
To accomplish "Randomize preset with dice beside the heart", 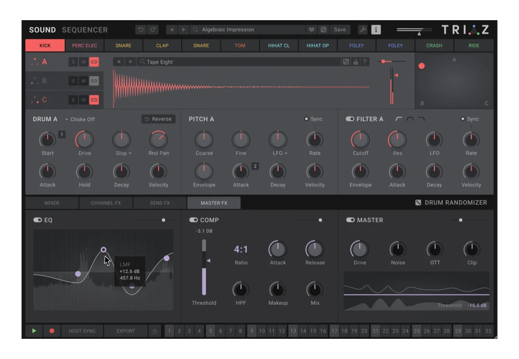I will 324,30.
